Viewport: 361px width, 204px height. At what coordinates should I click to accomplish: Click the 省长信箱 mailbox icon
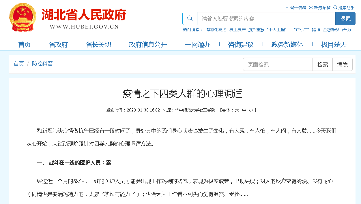(287, 7)
